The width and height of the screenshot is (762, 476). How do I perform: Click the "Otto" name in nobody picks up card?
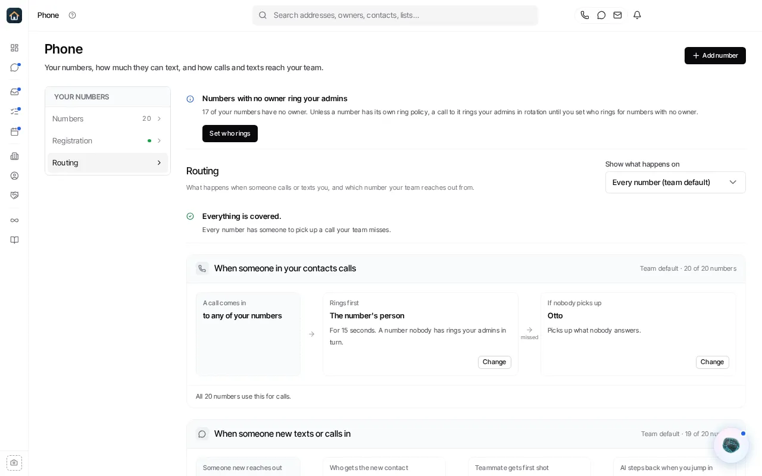(x=555, y=316)
